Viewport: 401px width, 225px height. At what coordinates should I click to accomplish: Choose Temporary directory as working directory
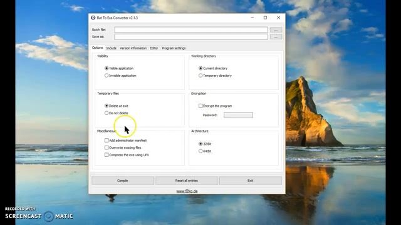(200, 76)
